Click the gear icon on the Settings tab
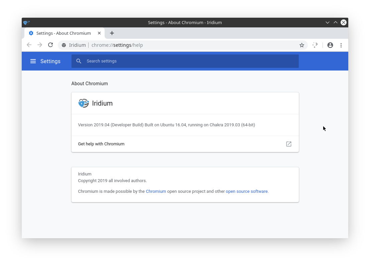The width and height of the screenshot is (370, 264). 31,33
